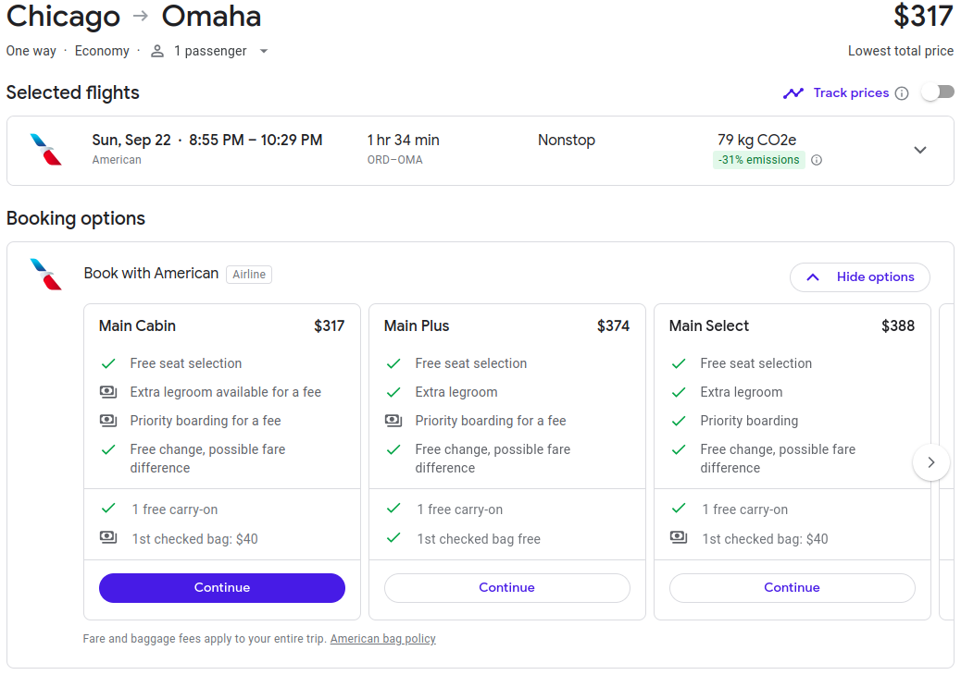
Task: Click the Track prices chart icon
Action: [793, 93]
